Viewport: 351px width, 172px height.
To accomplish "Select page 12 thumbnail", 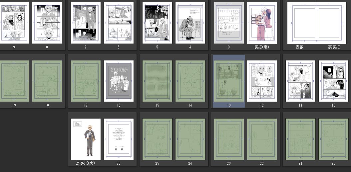I will coord(262,81).
